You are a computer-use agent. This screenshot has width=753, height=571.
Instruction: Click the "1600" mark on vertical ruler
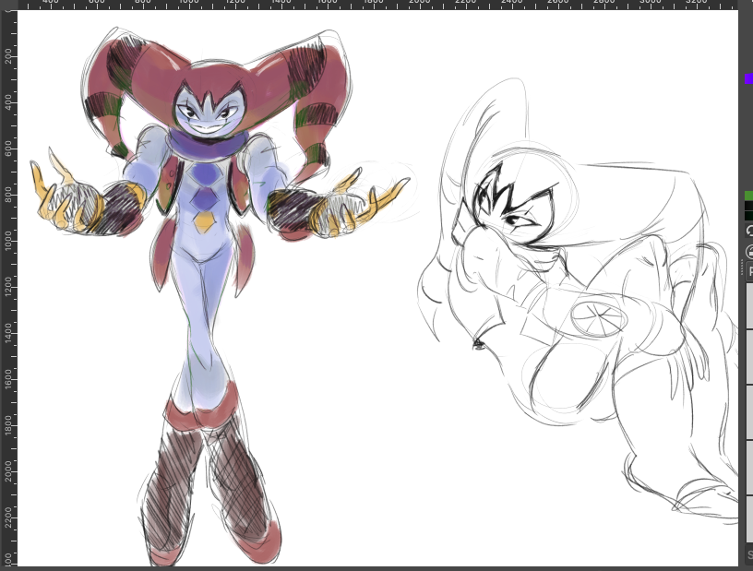click(x=8, y=380)
